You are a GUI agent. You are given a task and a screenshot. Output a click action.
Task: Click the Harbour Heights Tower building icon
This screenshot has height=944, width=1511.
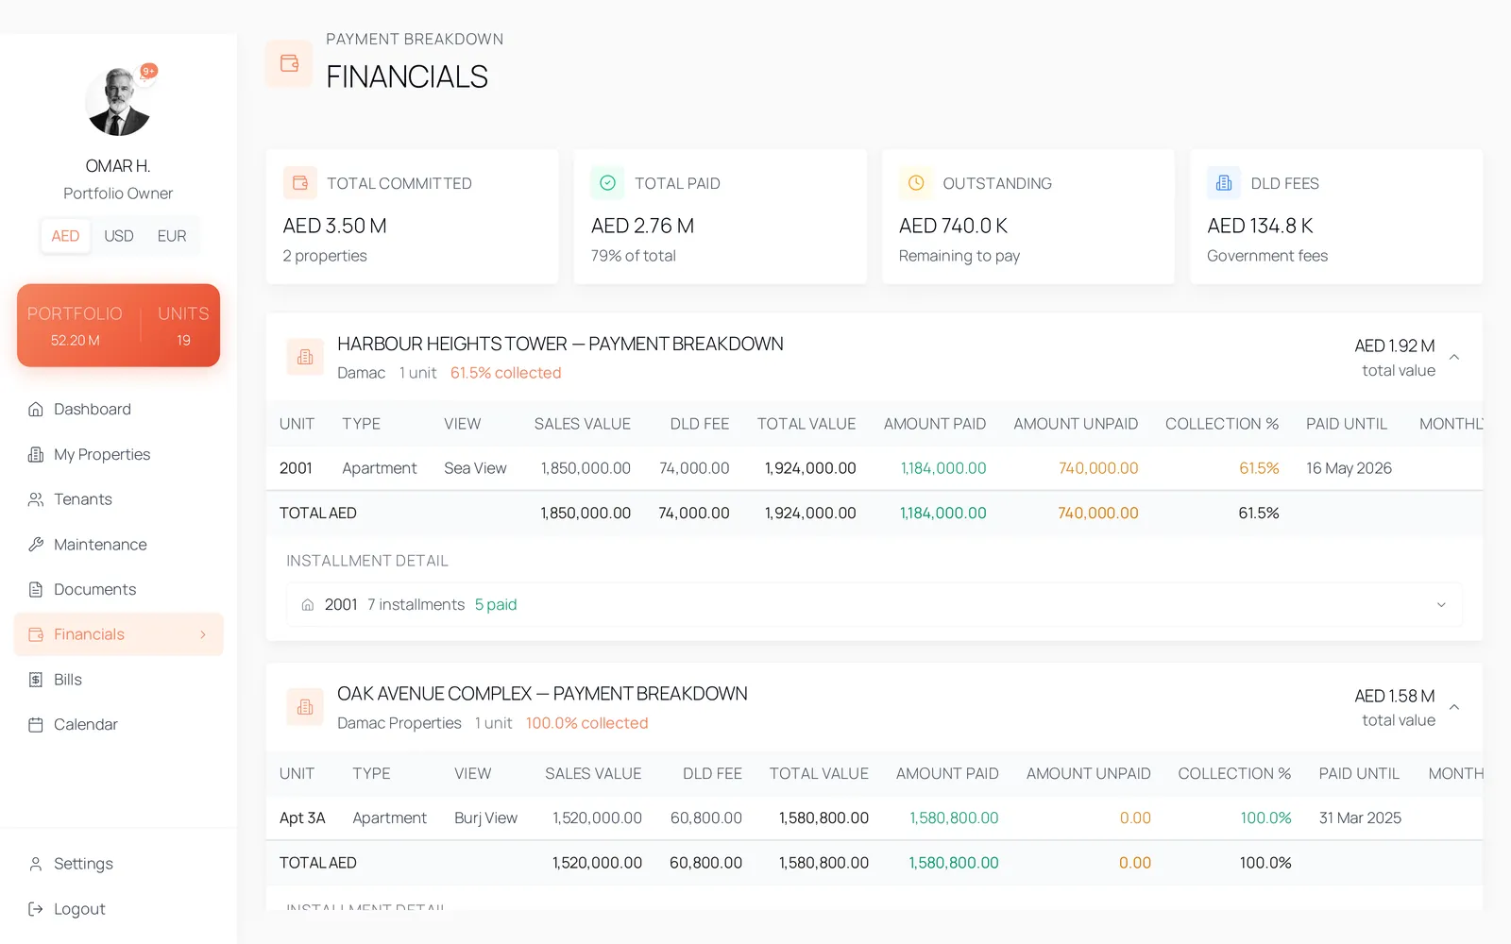tap(305, 357)
